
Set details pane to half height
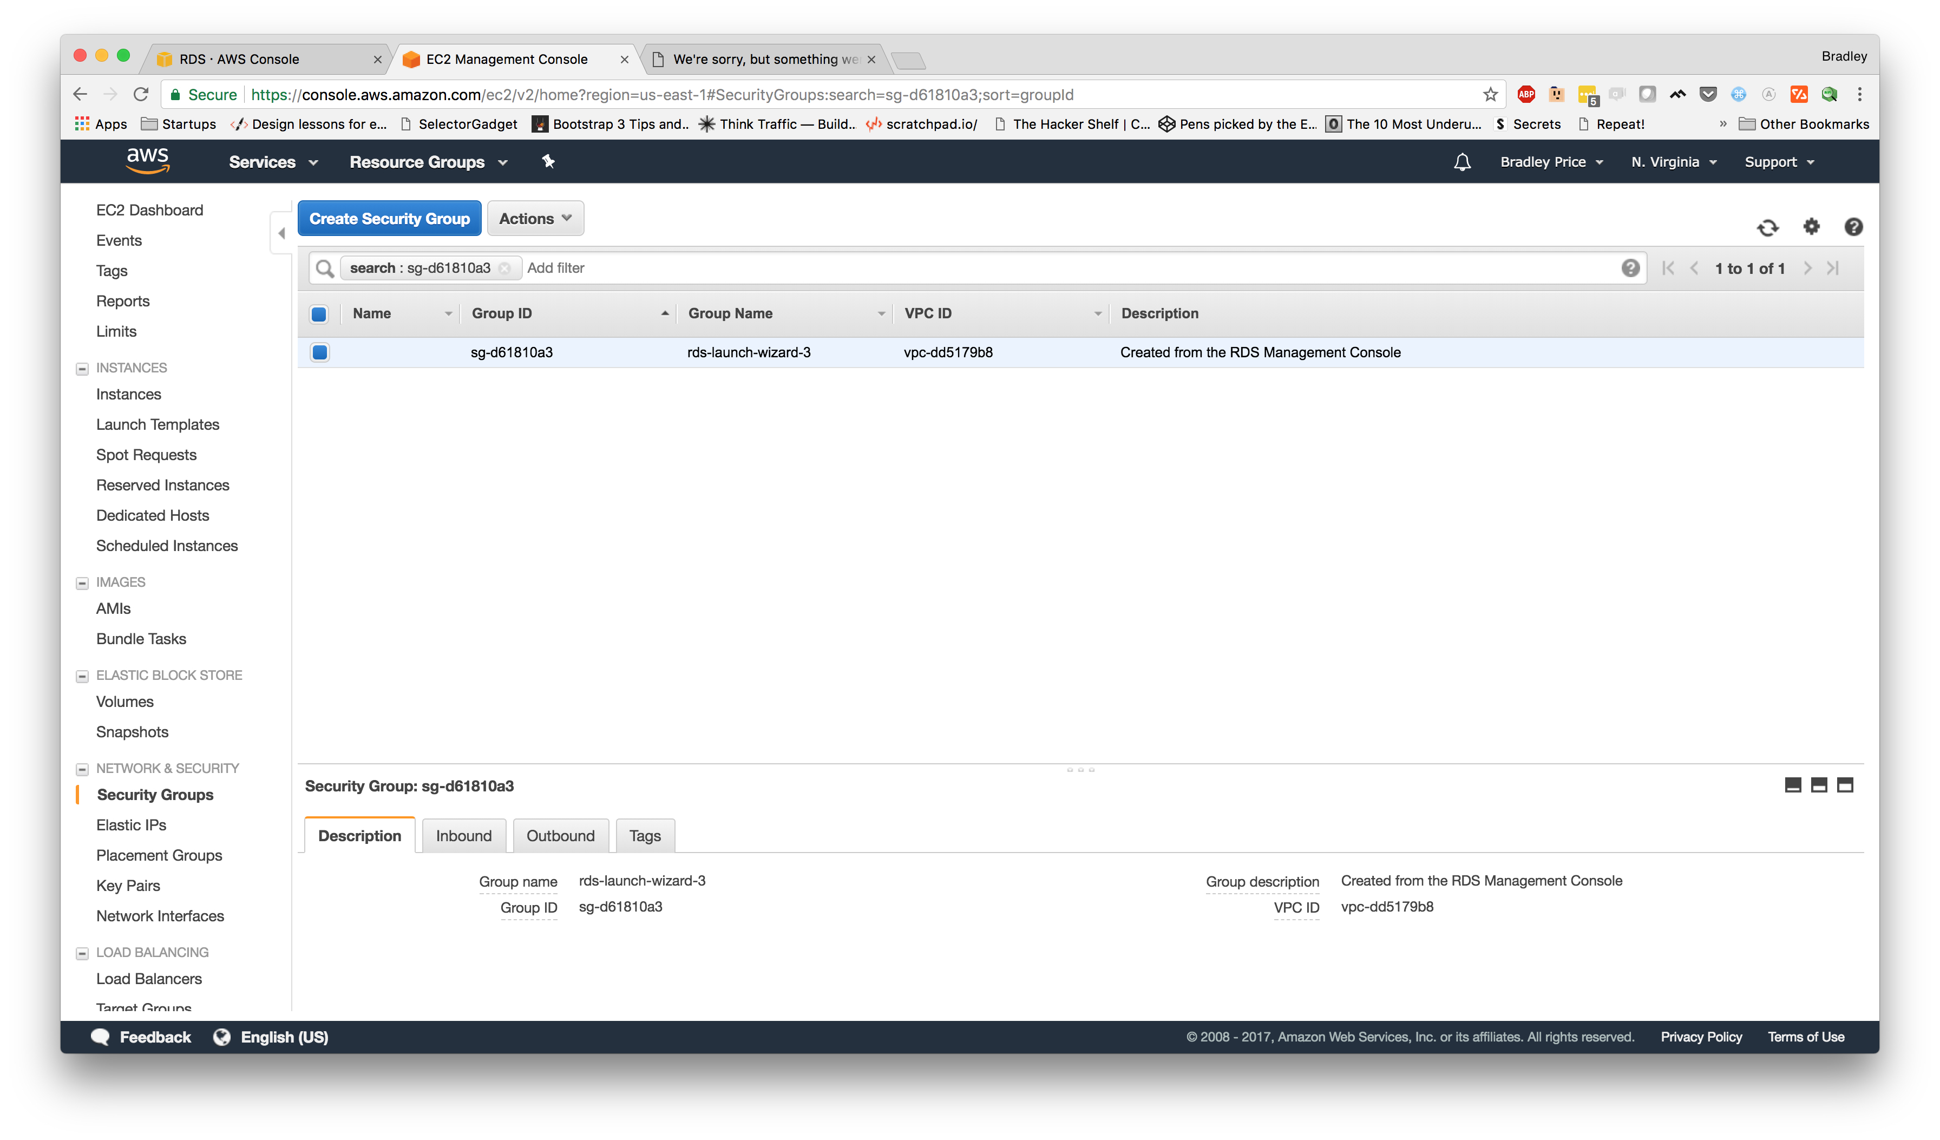point(1819,785)
